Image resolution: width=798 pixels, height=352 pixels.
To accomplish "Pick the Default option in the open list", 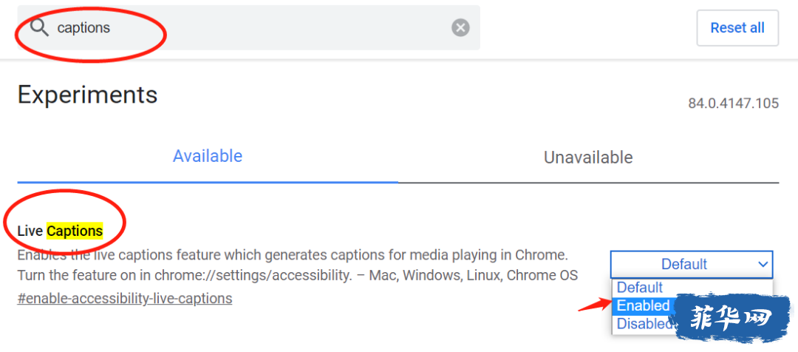I will (640, 288).
